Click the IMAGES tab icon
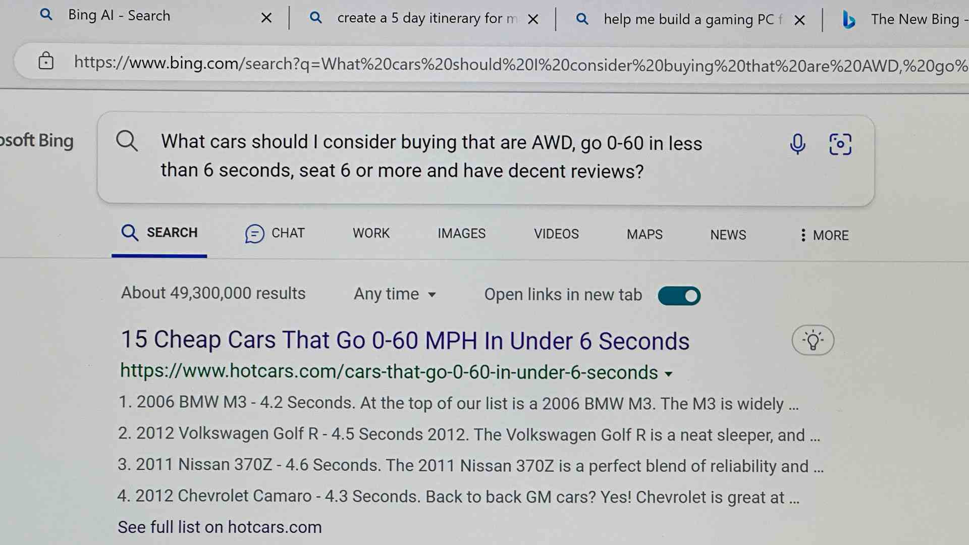 point(462,234)
